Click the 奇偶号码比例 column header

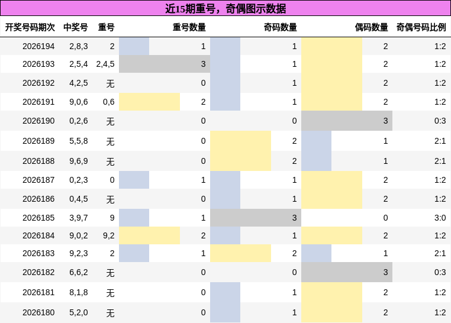421,27
